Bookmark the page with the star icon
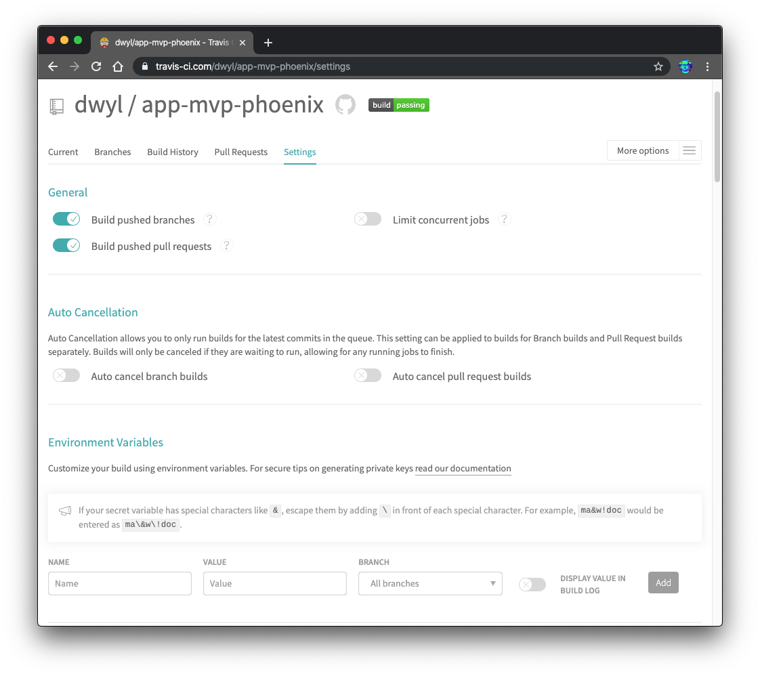The height and width of the screenshot is (676, 760). 658,66
